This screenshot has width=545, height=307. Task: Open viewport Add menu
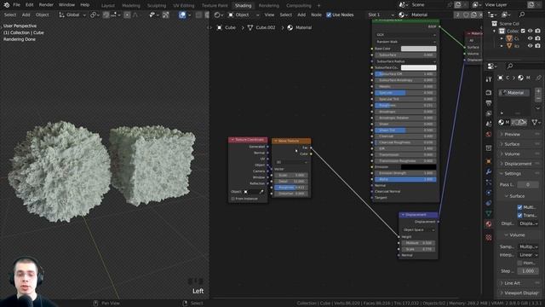(x=26, y=15)
